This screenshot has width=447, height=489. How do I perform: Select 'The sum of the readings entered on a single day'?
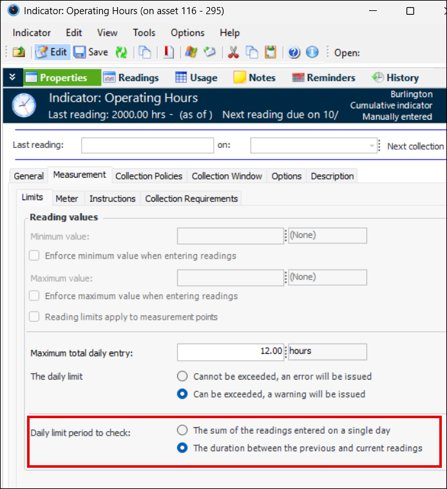[x=182, y=430]
